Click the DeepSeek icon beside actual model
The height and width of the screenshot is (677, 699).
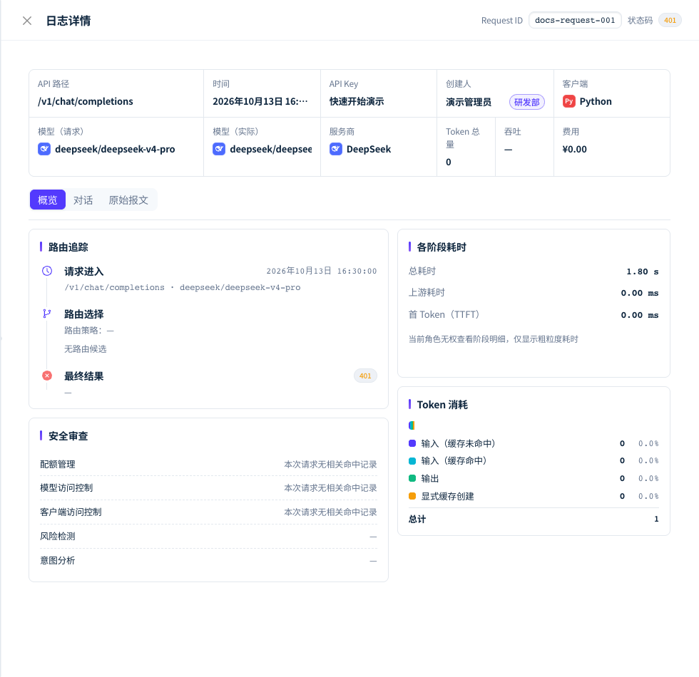pos(219,149)
